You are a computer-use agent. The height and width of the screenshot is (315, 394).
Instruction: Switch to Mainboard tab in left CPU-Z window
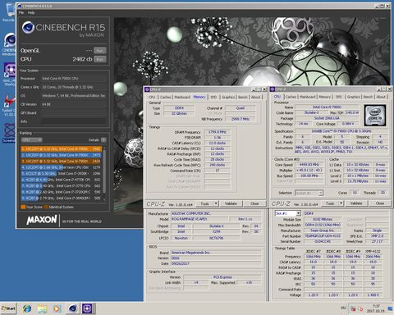click(182, 97)
